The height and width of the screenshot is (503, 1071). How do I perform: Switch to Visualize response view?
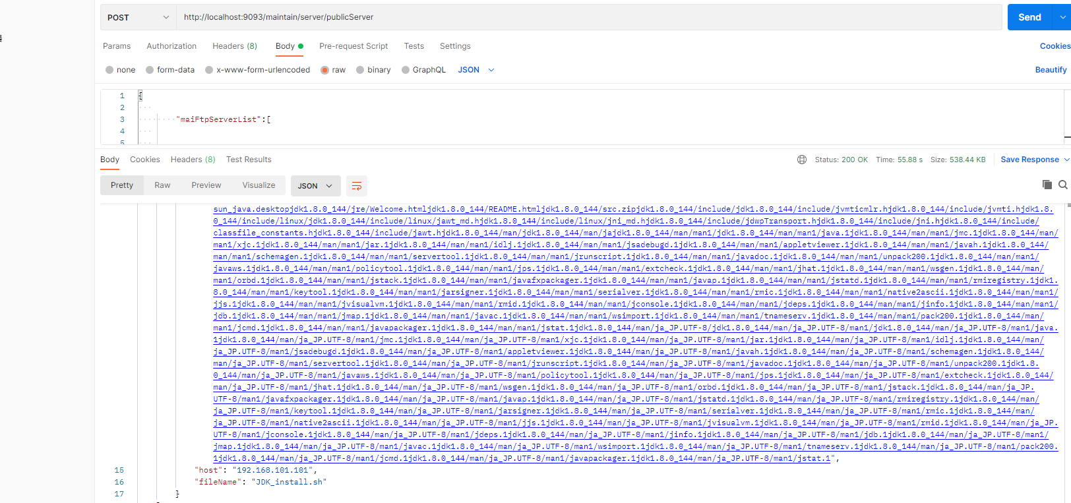point(259,185)
